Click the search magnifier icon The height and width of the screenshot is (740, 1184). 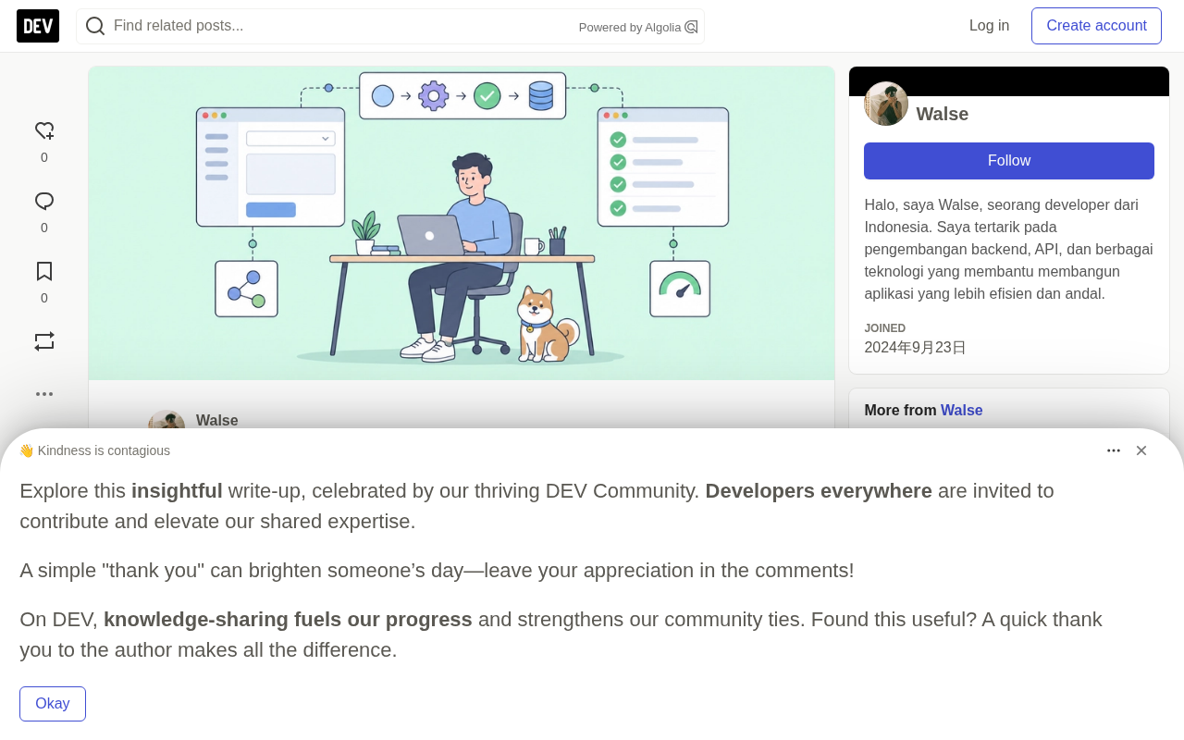pyautogui.click(x=95, y=26)
